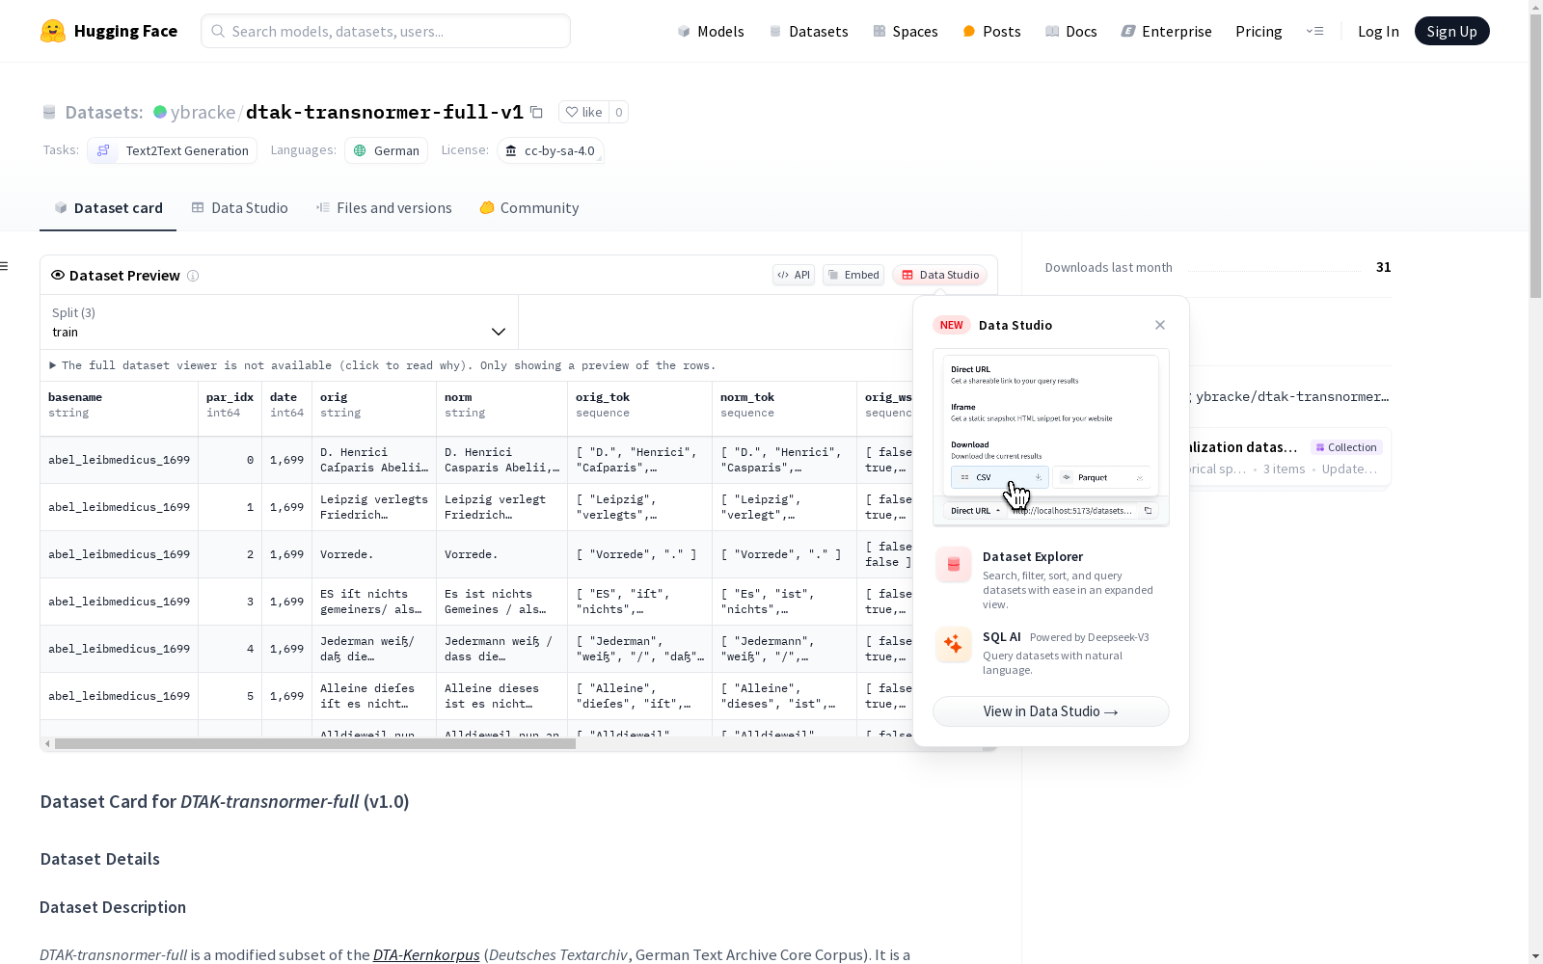Switch to the Data Studio tab
1543x964 pixels.
coord(239,208)
